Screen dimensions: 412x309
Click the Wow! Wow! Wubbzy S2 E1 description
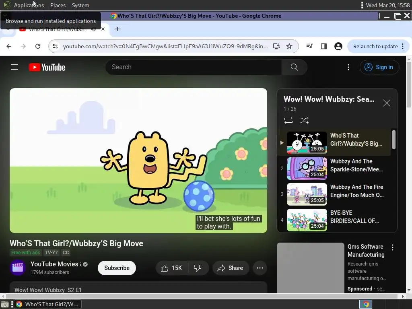tap(48, 290)
